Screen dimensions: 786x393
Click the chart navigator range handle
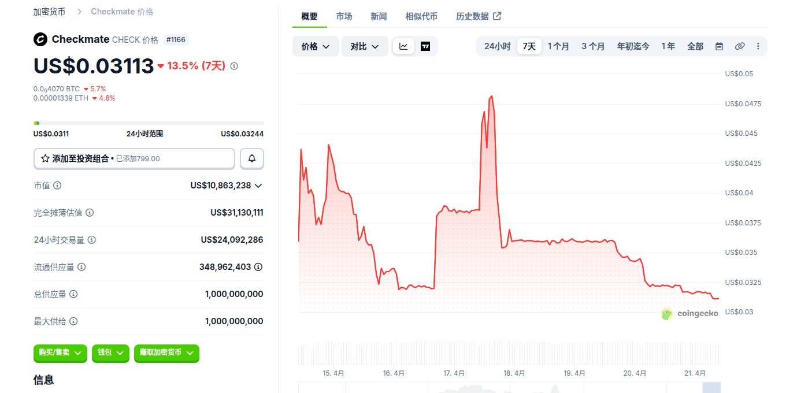pyautogui.click(x=711, y=388)
